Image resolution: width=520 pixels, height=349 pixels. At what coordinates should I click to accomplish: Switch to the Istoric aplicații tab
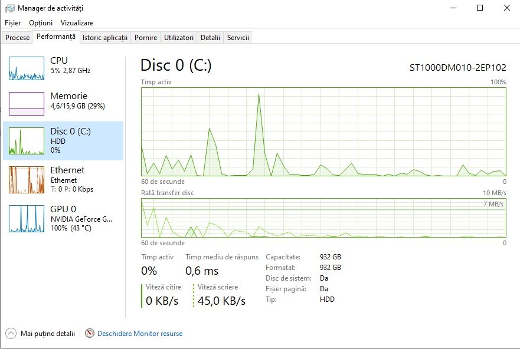[x=105, y=38]
